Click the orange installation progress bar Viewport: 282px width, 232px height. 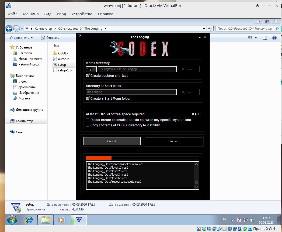pos(99,158)
